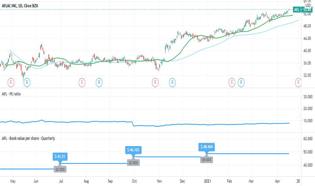
Task: Click the Q4 2020 quarter tag
Action: 207,160
